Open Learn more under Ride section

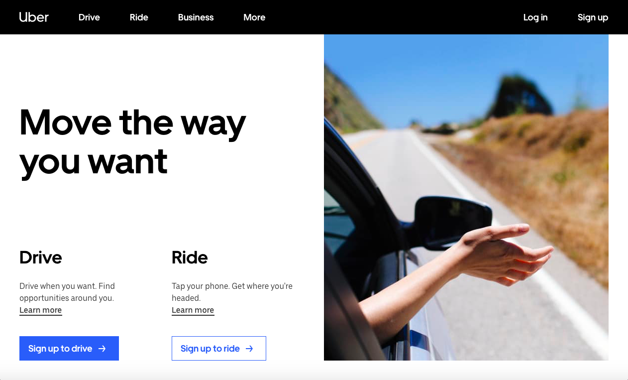coord(193,310)
